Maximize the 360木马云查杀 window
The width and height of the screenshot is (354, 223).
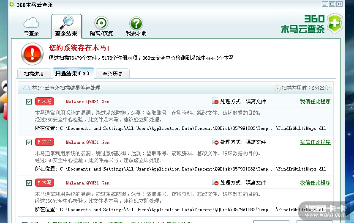click(x=332, y=4)
